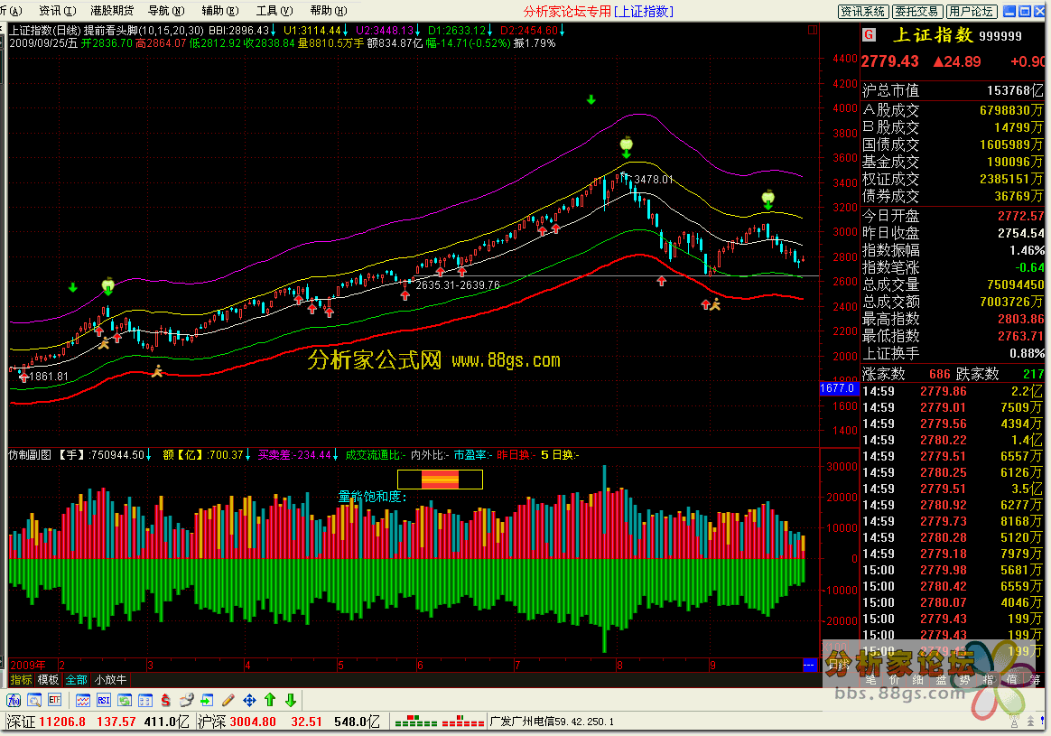The width and height of the screenshot is (1051, 736).
Task: Click the running man marker below 2635 line
Action: point(715,304)
